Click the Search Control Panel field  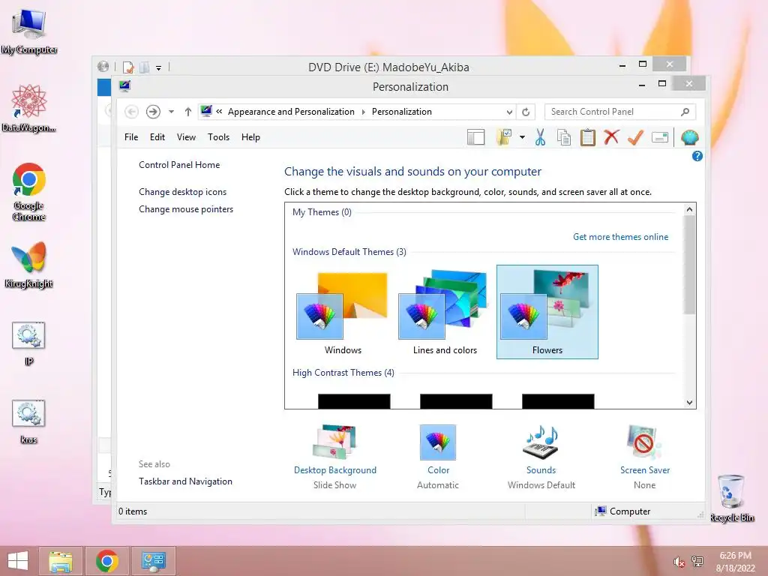(620, 112)
